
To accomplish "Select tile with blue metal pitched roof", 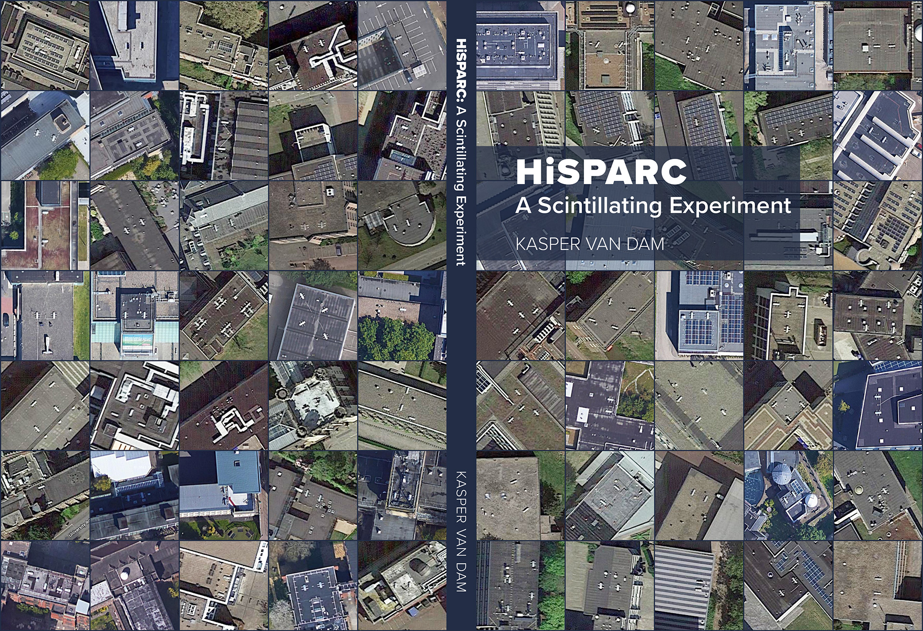I will [224, 495].
